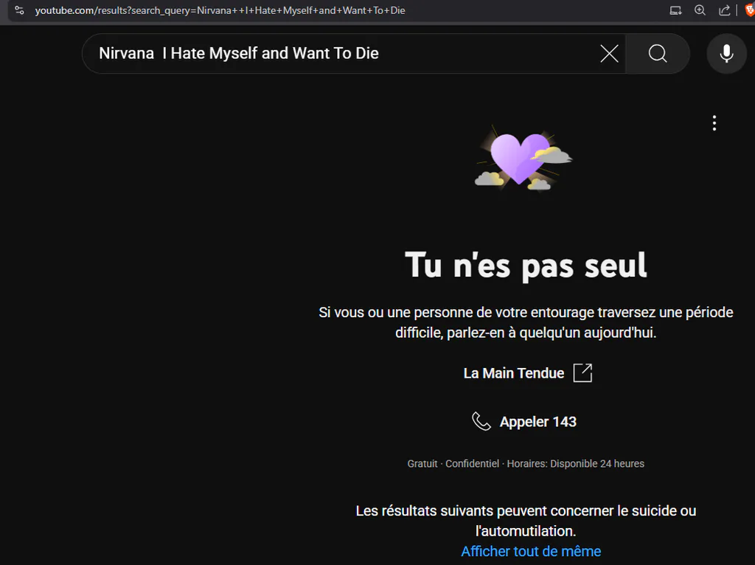
Task: Open the three-dot options menu
Action: [x=714, y=123]
